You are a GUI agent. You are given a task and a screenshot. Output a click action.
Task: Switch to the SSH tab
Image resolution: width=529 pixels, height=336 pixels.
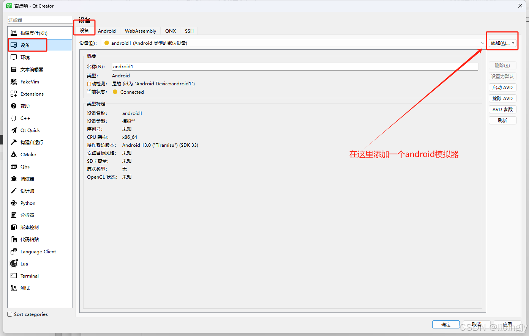189,31
